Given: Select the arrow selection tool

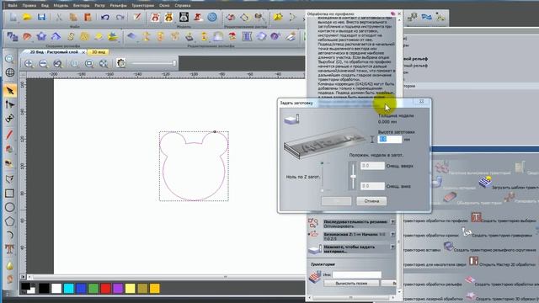Looking at the screenshot, I should [9, 91].
